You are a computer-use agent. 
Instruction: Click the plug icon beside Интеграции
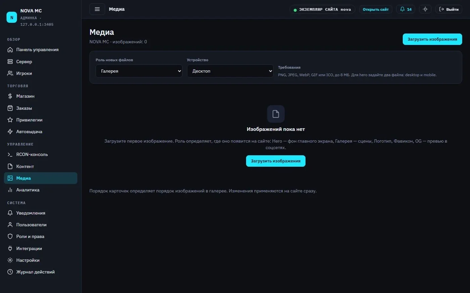pyautogui.click(x=10, y=248)
